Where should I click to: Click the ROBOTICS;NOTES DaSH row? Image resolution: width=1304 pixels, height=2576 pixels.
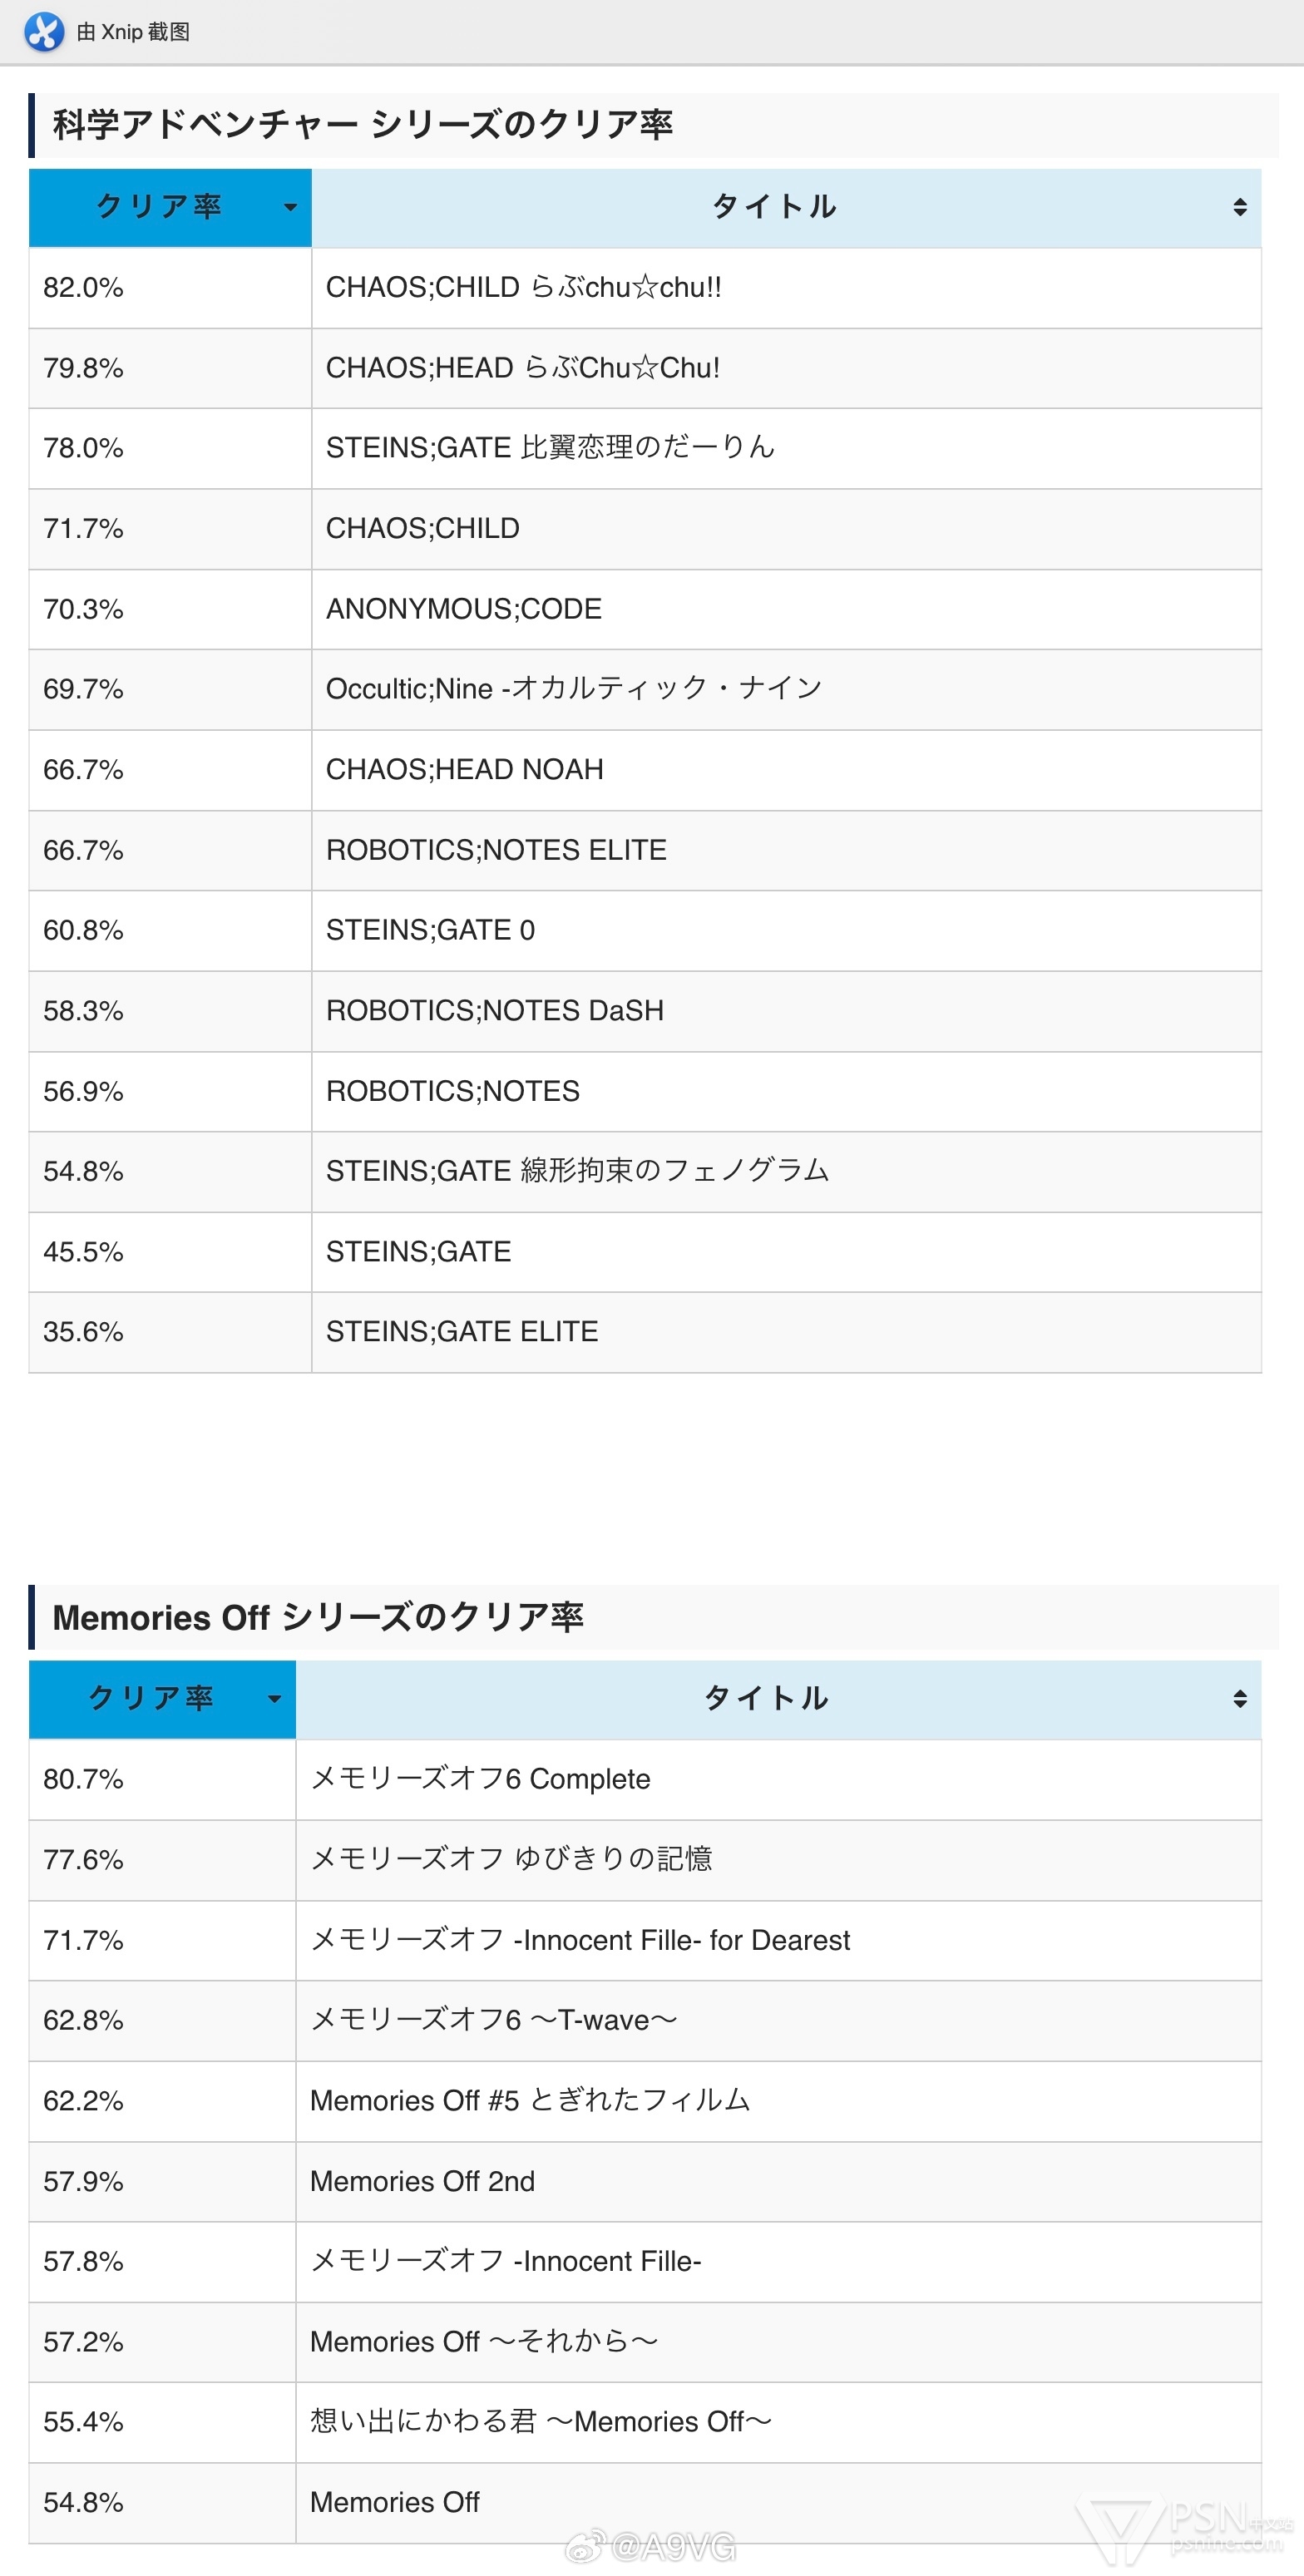(645, 1011)
